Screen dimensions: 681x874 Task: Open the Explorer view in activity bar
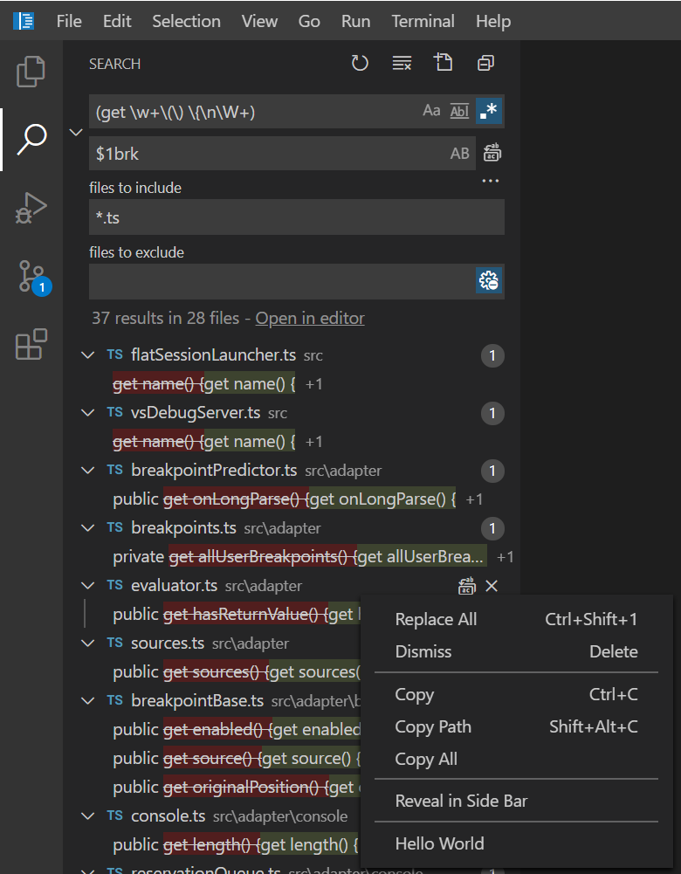point(31,72)
